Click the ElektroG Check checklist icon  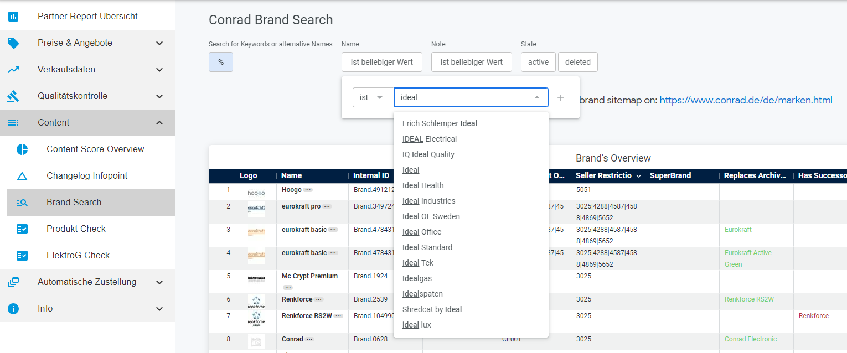pos(22,256)
